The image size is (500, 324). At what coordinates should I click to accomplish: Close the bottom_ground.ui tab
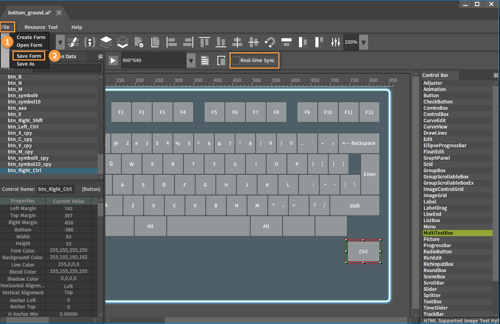click(x=59, y=12)
